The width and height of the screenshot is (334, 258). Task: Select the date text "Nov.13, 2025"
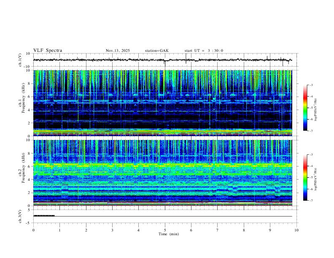pos(118,51)
